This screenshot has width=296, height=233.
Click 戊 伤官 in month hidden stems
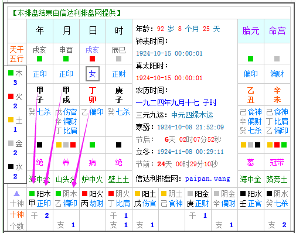[x=66, y=112]
